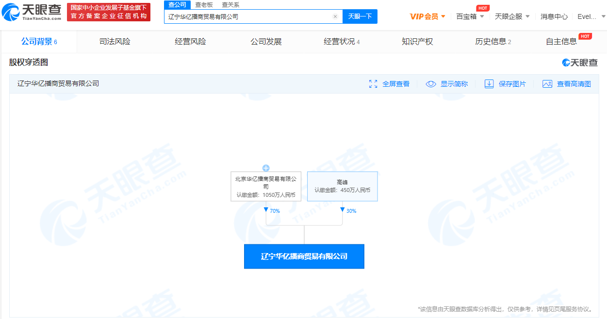The image size is (607, 319).
Task: Switch to the 查老板 search tab
Action: (204, 5)
